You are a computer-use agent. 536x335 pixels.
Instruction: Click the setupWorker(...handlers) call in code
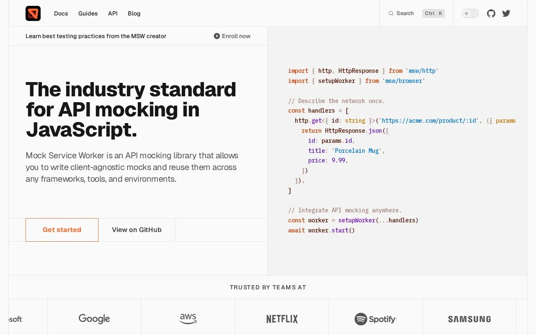click(x=379, y=220)
